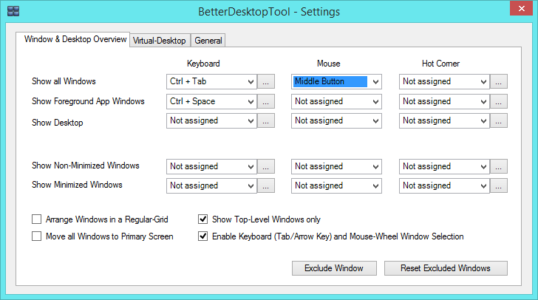Click hot corner ellipsis button for Show Desktop

(499, 121)
